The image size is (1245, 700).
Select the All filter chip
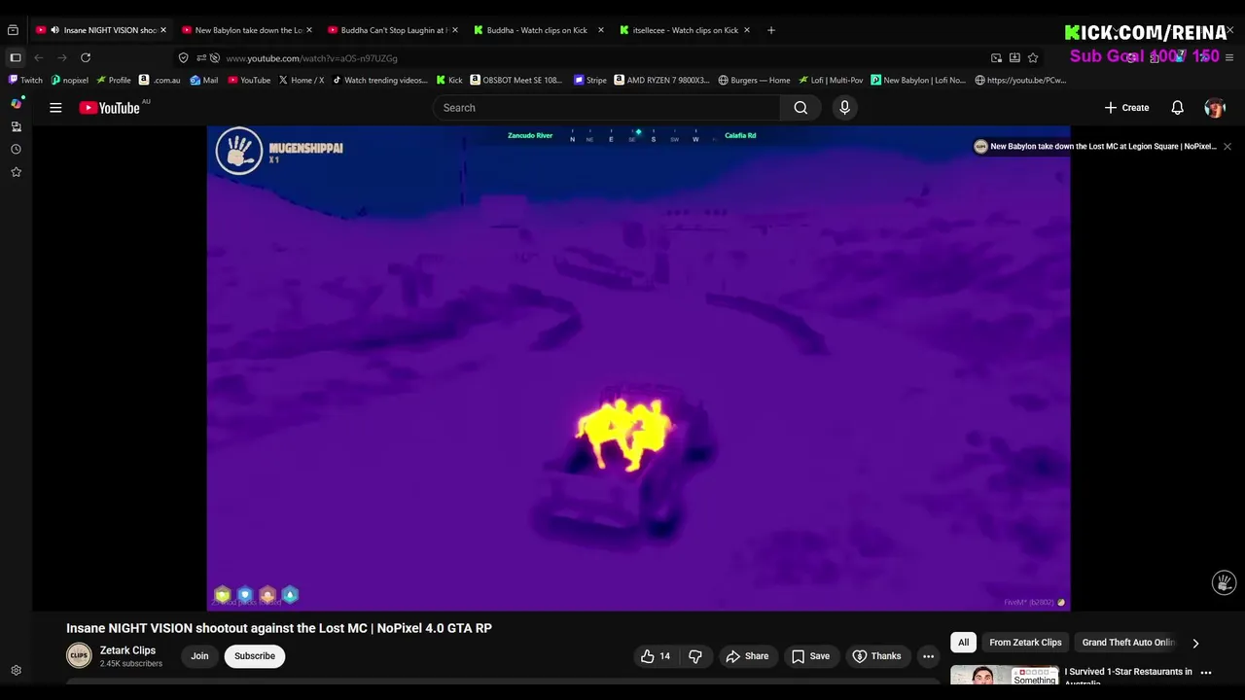tap(963, 643)
